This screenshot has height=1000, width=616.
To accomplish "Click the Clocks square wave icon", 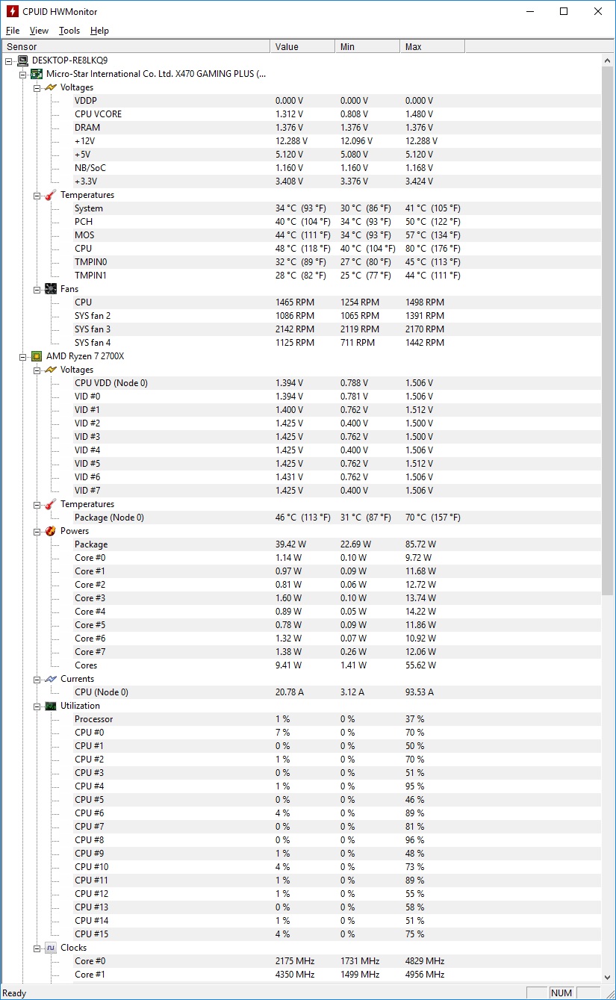I will coord(51,948).
